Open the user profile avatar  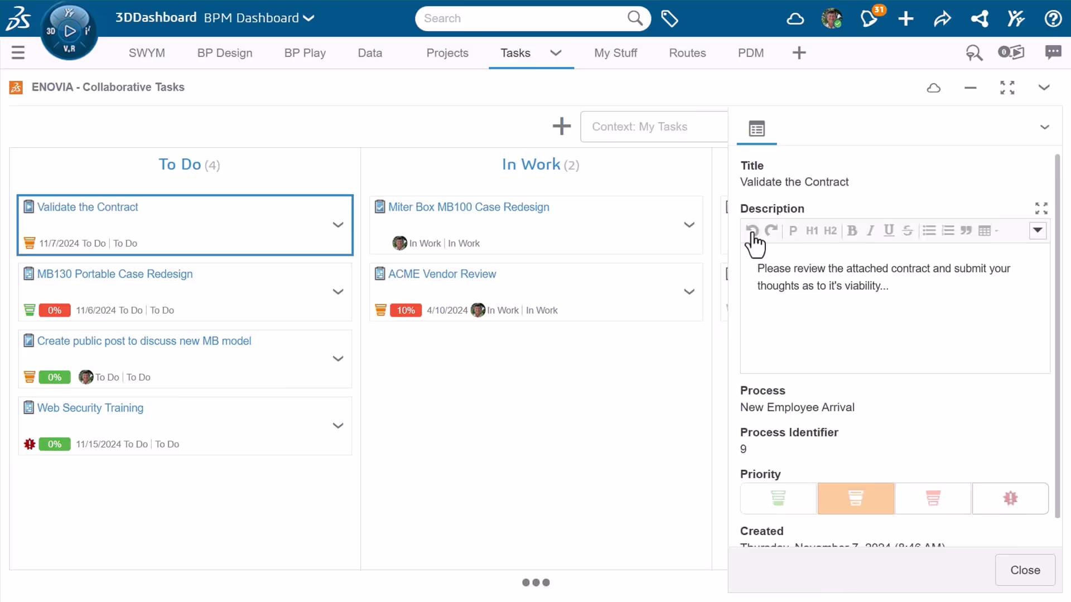pyautogui.click(x=832, y=18)
